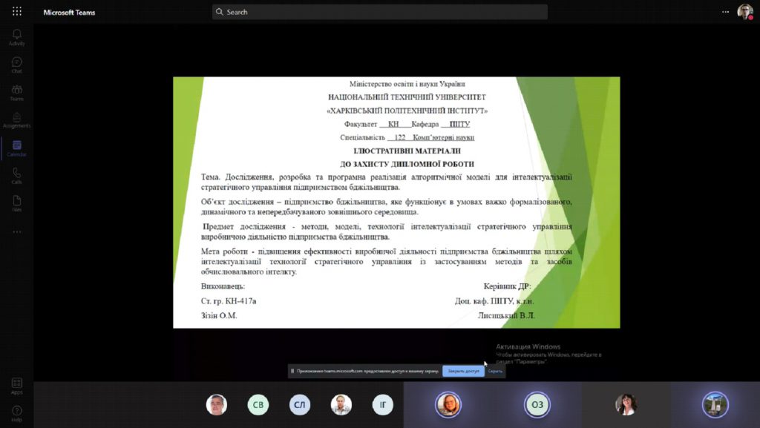The width and height of the screenshot is (760, 428).
Task: Open the Files section
Action: point(16,203)
